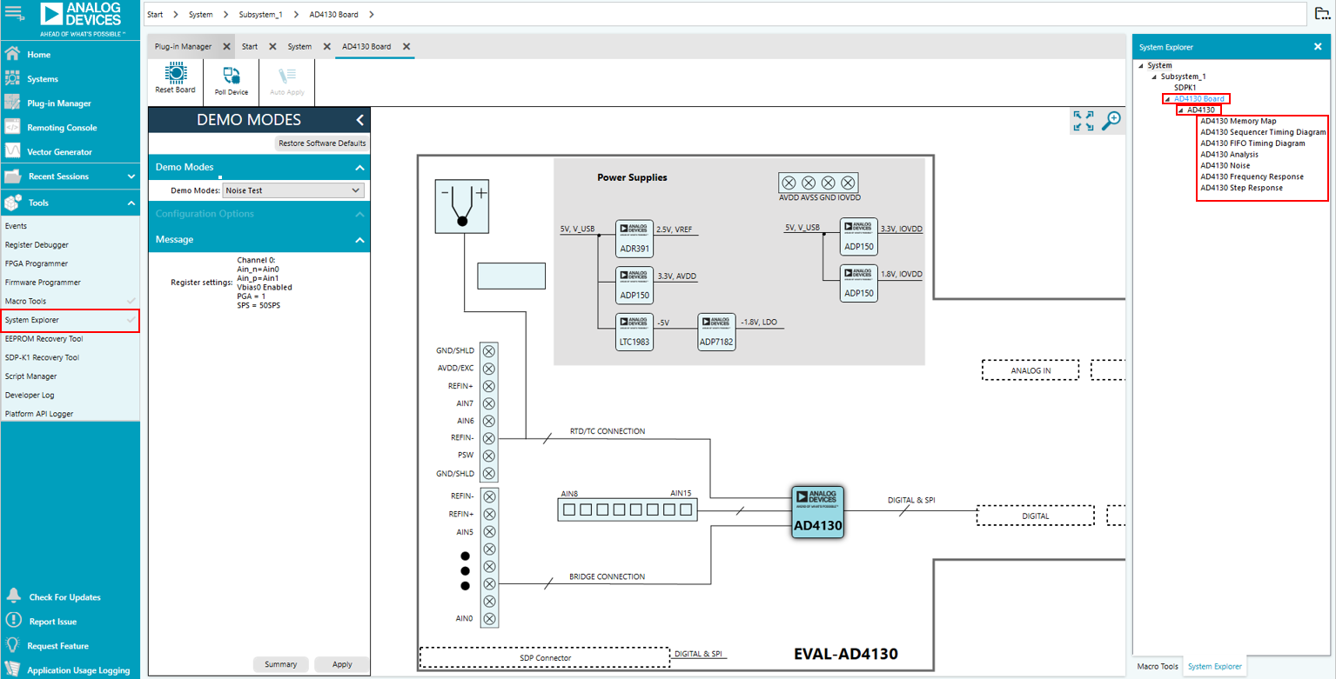Collapse the System tree node arrow

(x=1141, y=66)
